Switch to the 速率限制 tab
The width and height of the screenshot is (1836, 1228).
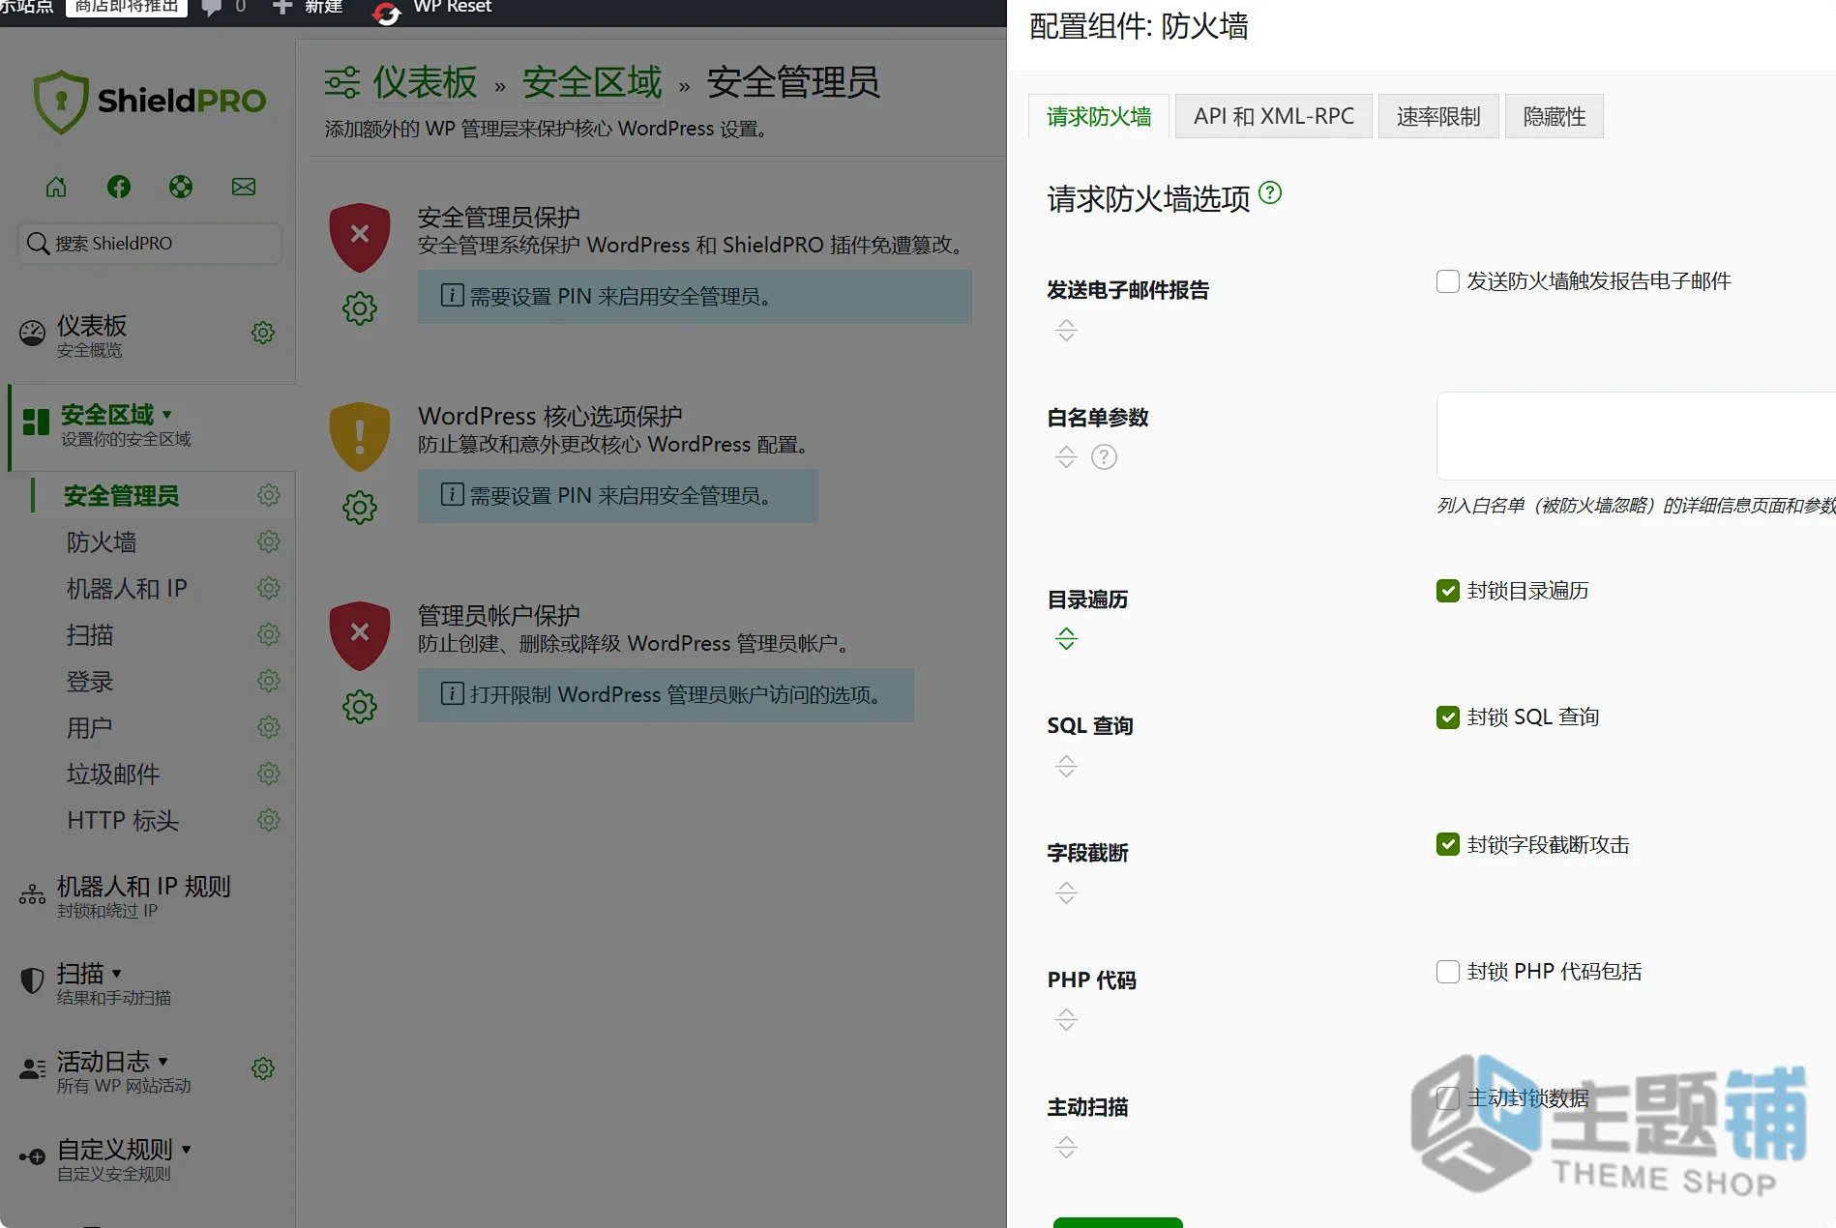coord(1438,117)
